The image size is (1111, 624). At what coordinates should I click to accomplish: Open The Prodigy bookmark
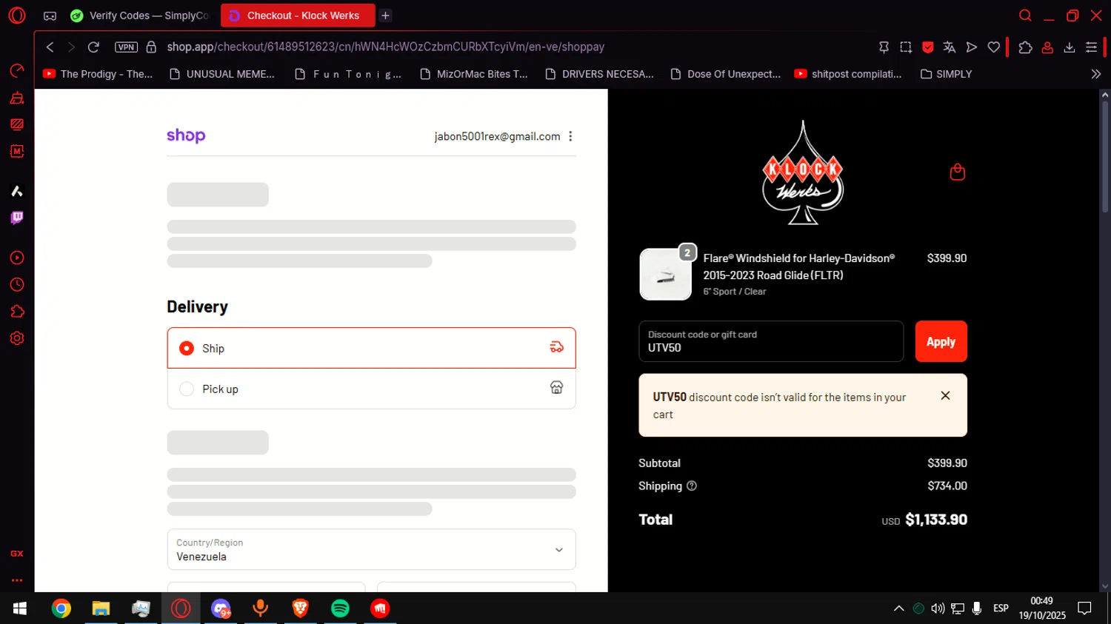[x=98, y=74]
